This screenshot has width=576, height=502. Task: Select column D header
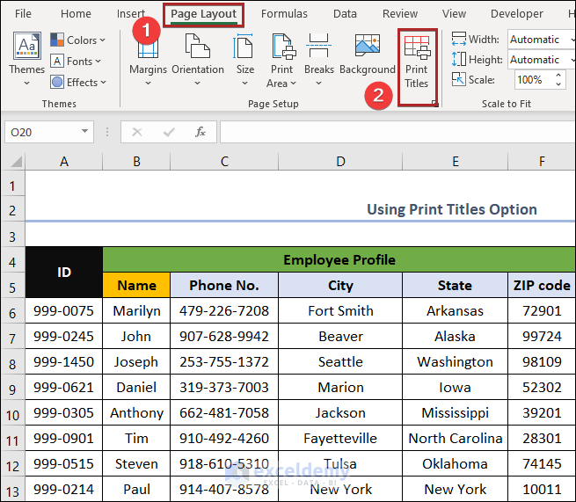pyautogui.click(x=340, y=162)
